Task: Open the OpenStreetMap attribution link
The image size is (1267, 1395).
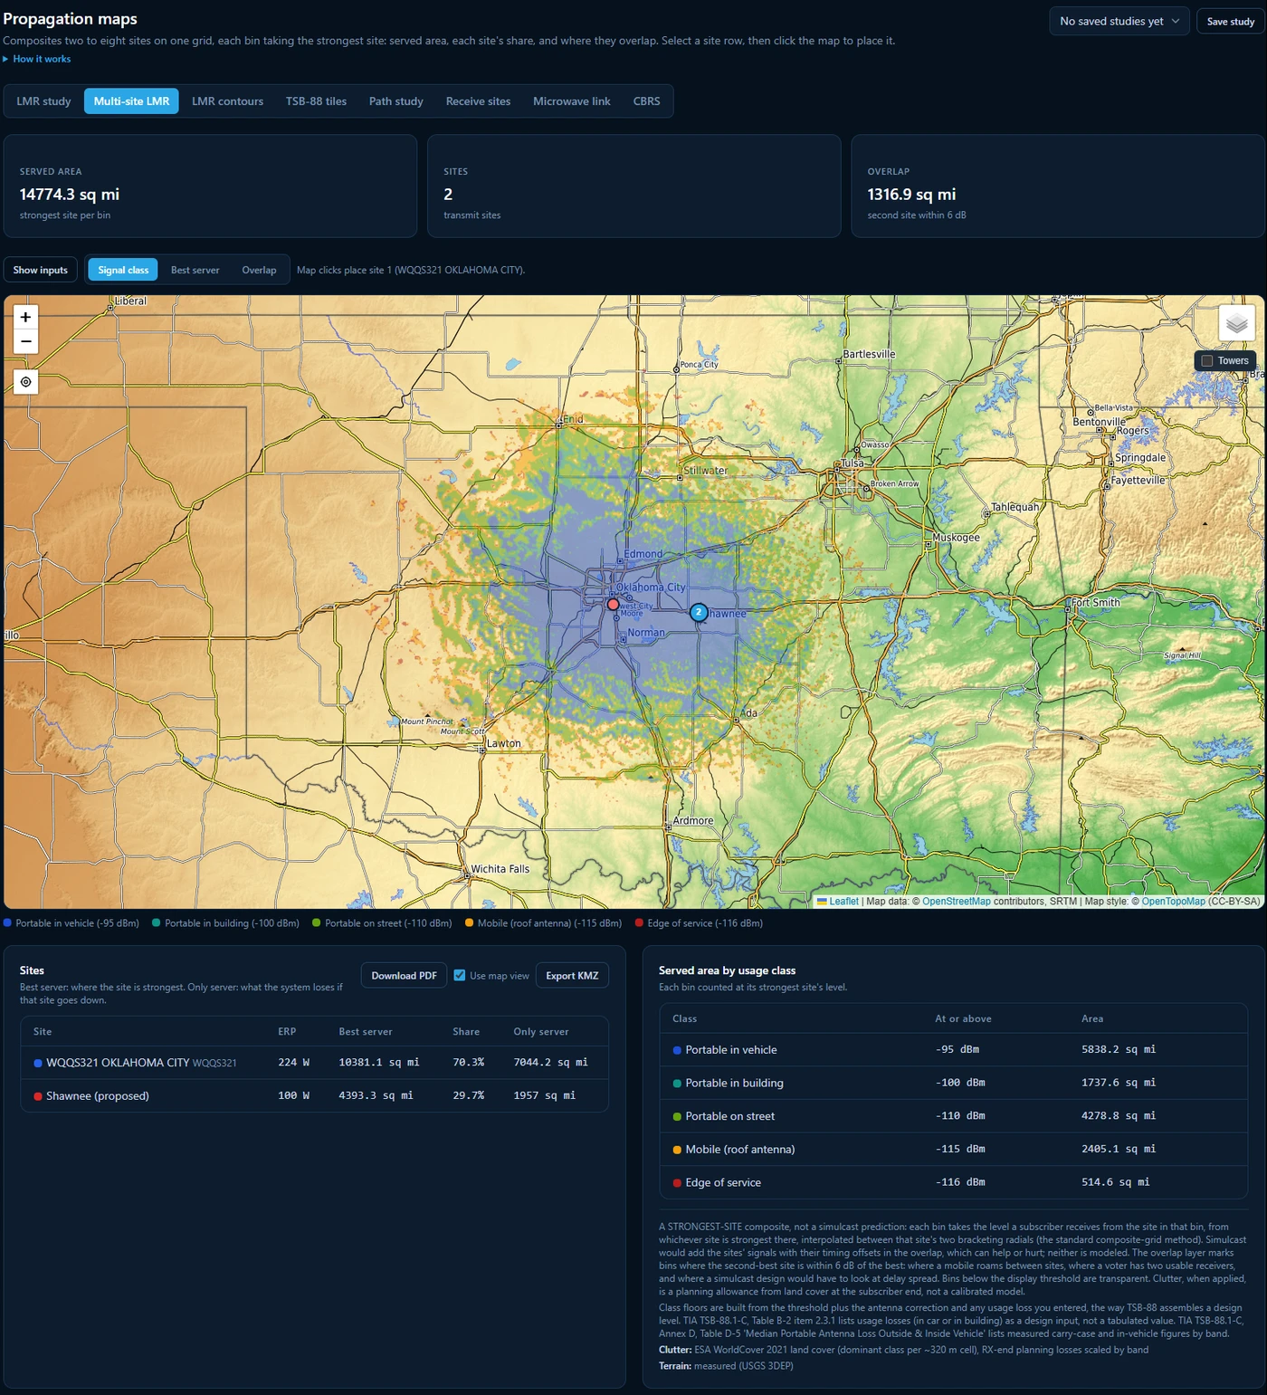Action: pos(957,901)
